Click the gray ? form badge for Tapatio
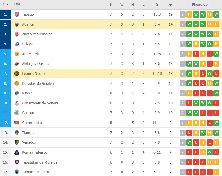Viewport: 222px width, 176px height. click(182, 14)
